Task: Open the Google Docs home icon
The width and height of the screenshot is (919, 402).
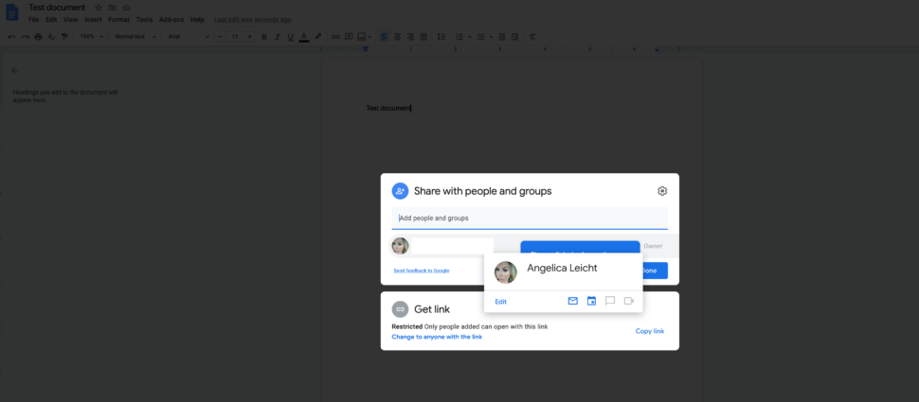Action: coord(12,11)
